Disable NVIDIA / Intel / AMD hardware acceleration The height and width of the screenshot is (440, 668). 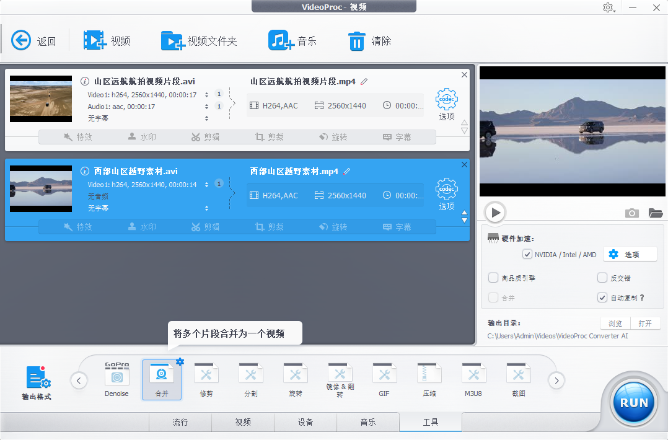(527, 254)
